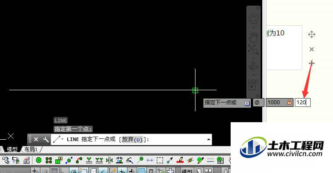
Task: Click the red calculator-style toolbar icon
Action: (x=26, y=160)
